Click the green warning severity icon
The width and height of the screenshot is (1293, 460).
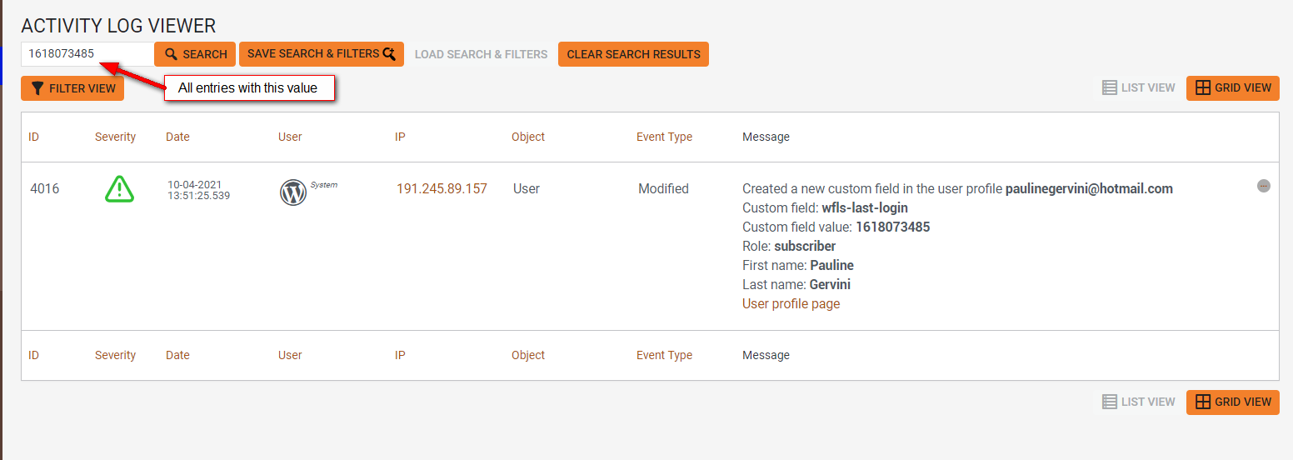pos(119,189)
